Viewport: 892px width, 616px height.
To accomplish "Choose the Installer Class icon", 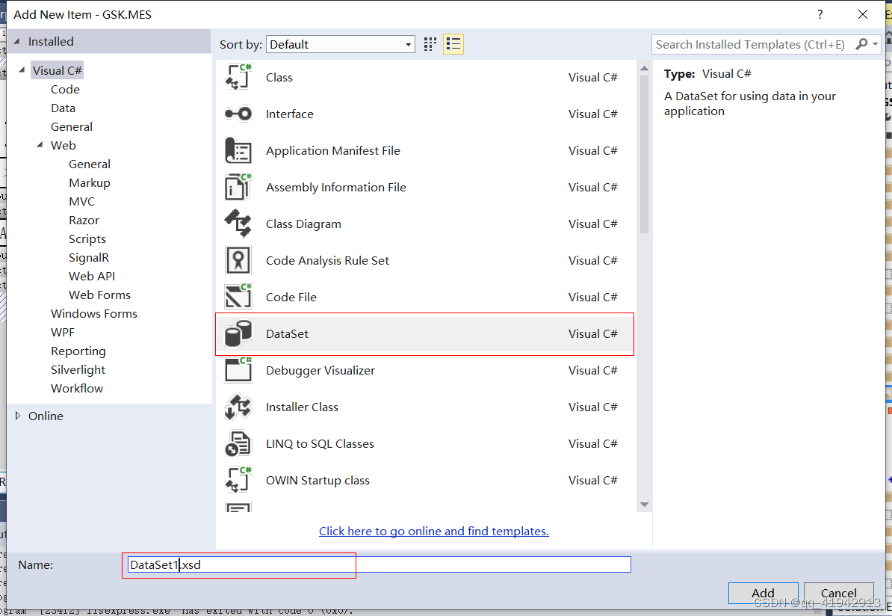I will (238, 407).
